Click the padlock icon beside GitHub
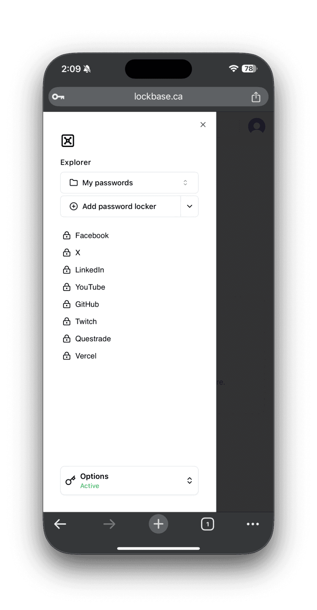Image resolution: width=317 pixels, height=610 pixels. (x=66, y=304)
